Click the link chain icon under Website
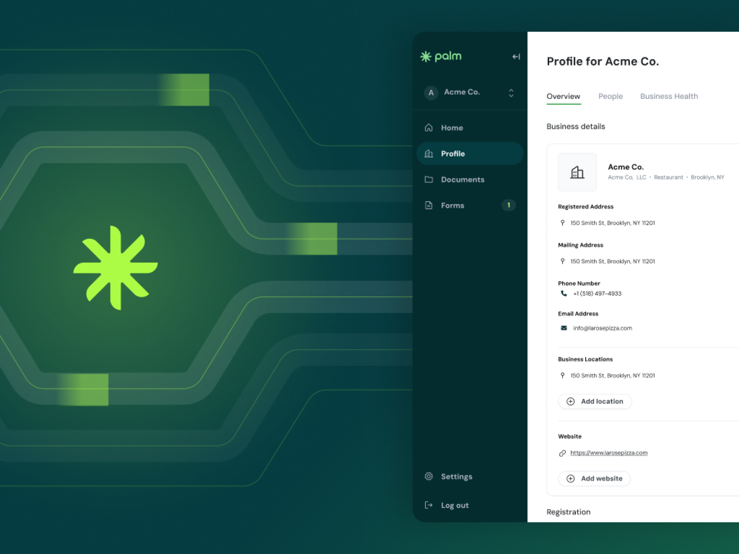Screen dimensions: 739x554 tap(563, 453)
